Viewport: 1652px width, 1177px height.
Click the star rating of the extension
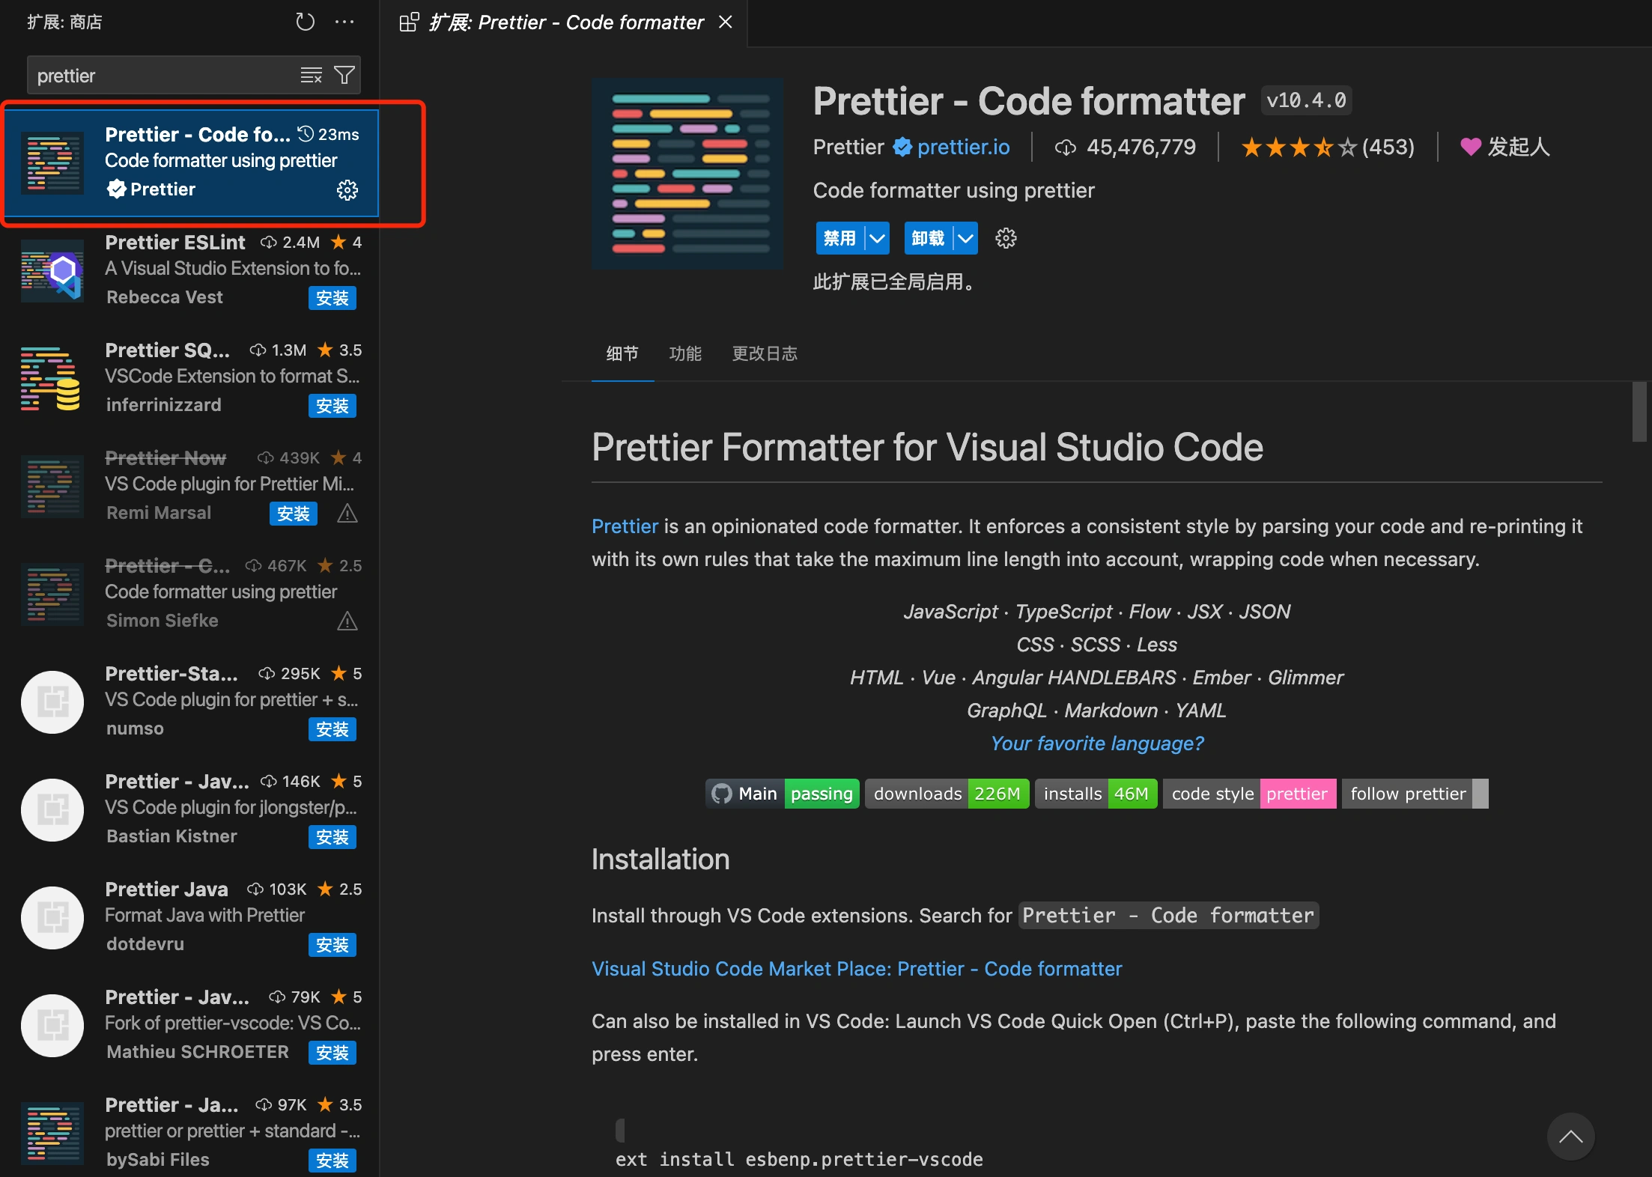pyautogui.click(x=1298, y=147)
